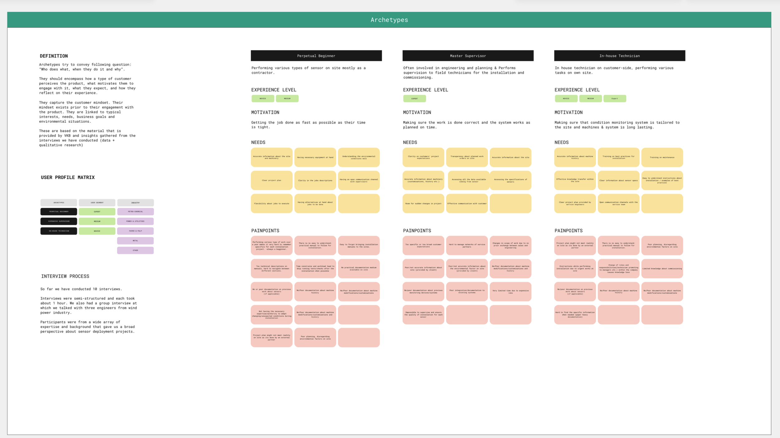Click Perpetual Beginner's EXPERIENCE LEVEL heading
This screenshot has width=780, height=438.
pyautogui.click(x=274, y=90)
